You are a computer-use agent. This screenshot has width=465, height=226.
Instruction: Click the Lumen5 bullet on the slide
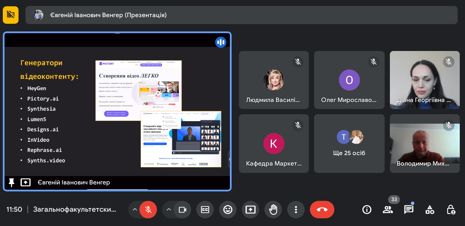click(37, 119)
